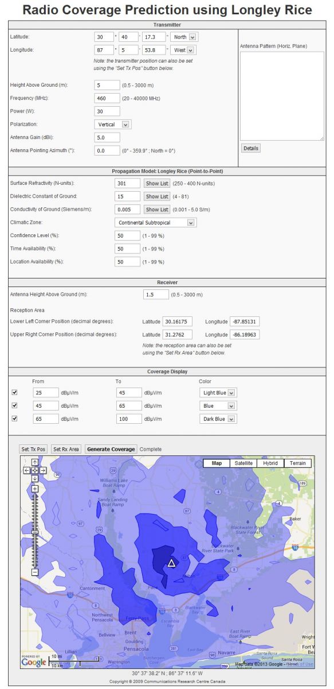Screen dimensions: 334x689
Task: Click Upper Right Corner Longitude field
Action: [245, 334]
